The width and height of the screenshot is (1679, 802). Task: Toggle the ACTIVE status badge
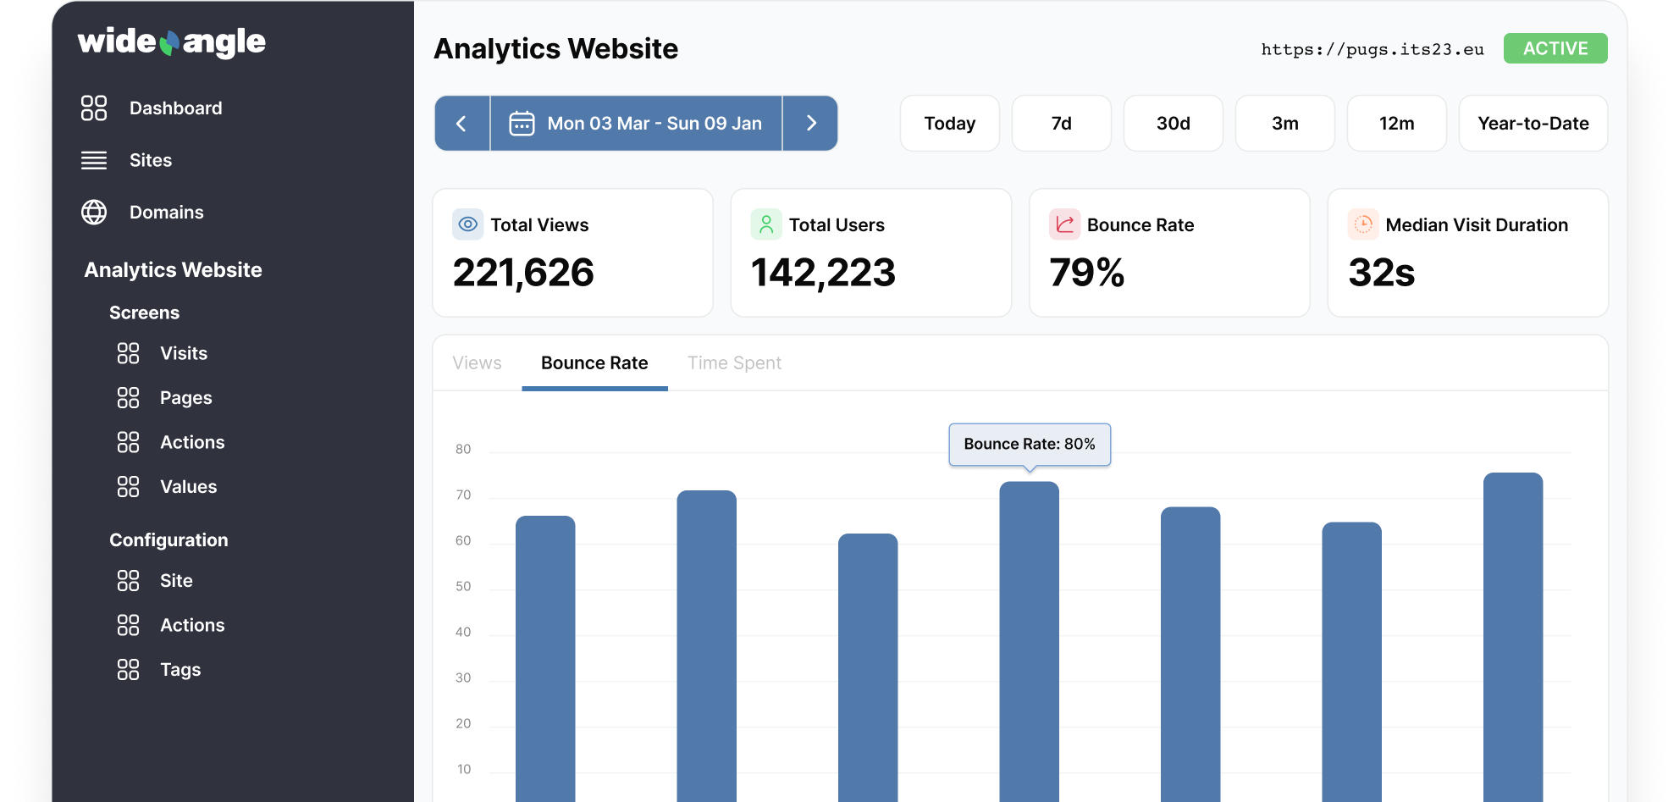click(1555, 49)
